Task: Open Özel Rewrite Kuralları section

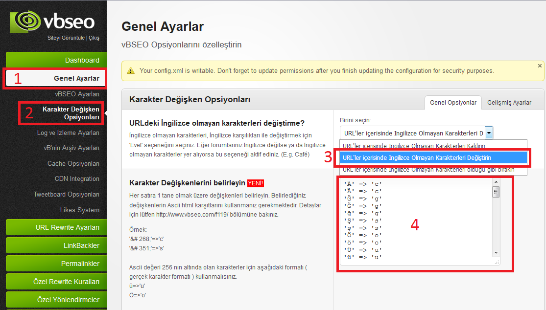Action: point(56,282)
